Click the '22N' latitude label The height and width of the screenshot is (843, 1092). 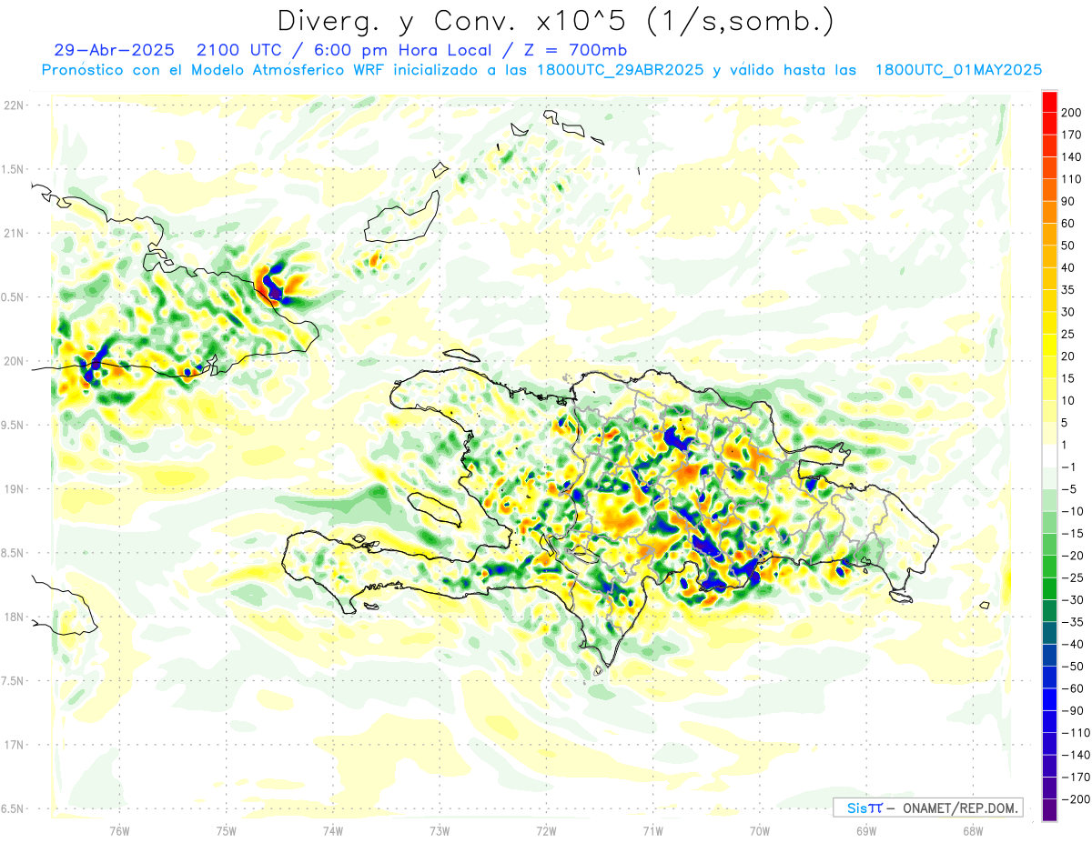(15, 105)
